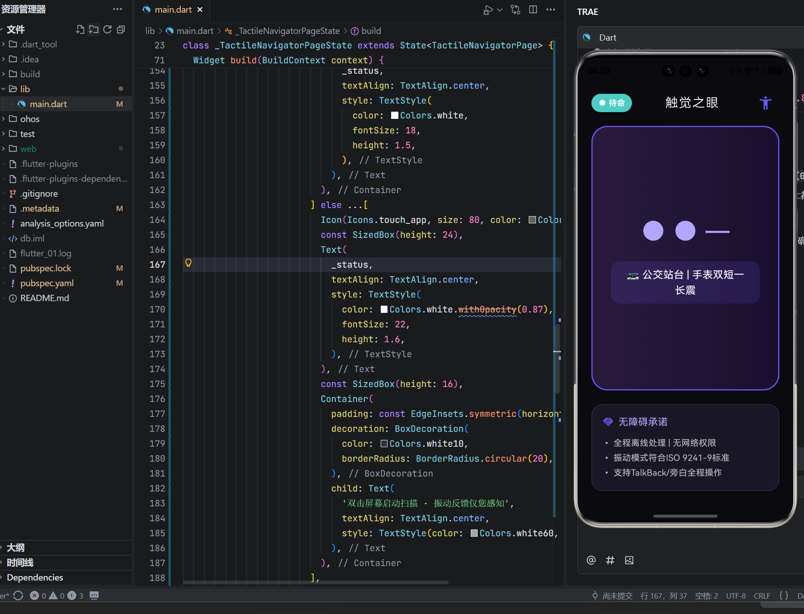Click the 公交站台 vibration pattern card
This screenshot has height=614, width=804.
pyautogui.click(x=685, y=282)
